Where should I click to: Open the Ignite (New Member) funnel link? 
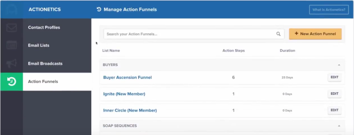124,94
